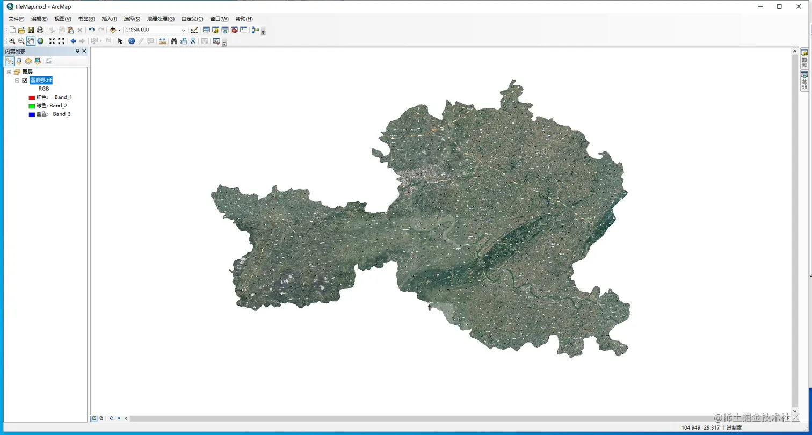
Task: Select the Zoom Out tool
Action: [21, 41]
